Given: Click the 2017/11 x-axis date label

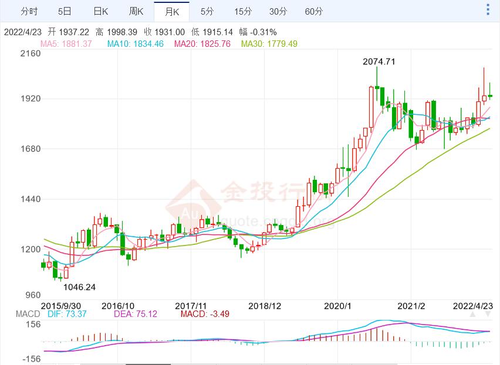Looking at the screenshot, I should point(191,306).
